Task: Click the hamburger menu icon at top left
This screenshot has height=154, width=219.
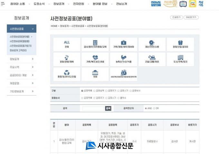Action: click(3, 4)
